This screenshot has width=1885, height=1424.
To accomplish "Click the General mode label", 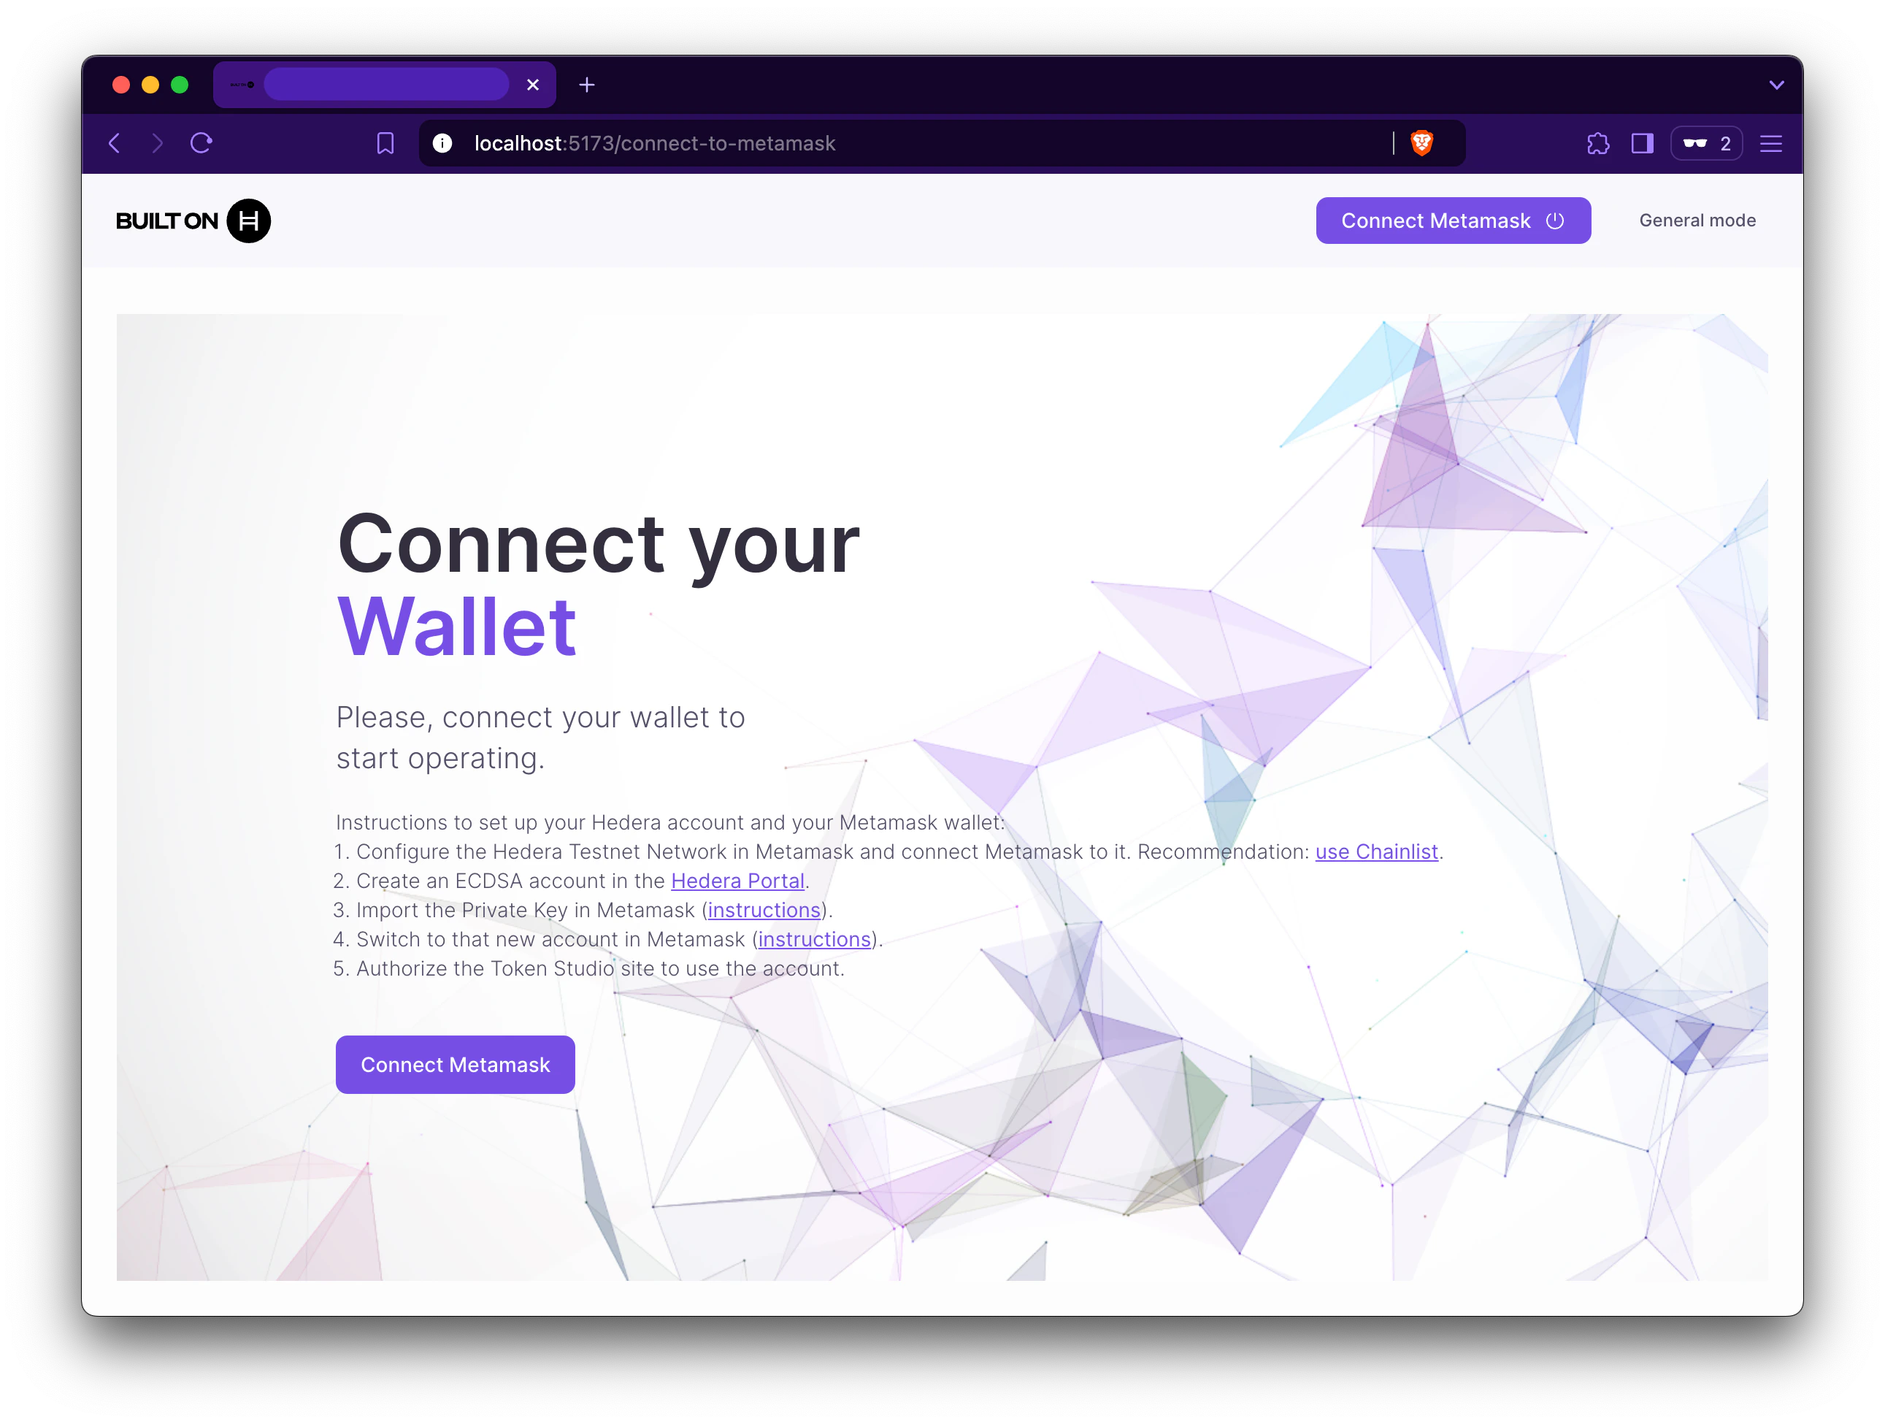I will point(1697,221).
